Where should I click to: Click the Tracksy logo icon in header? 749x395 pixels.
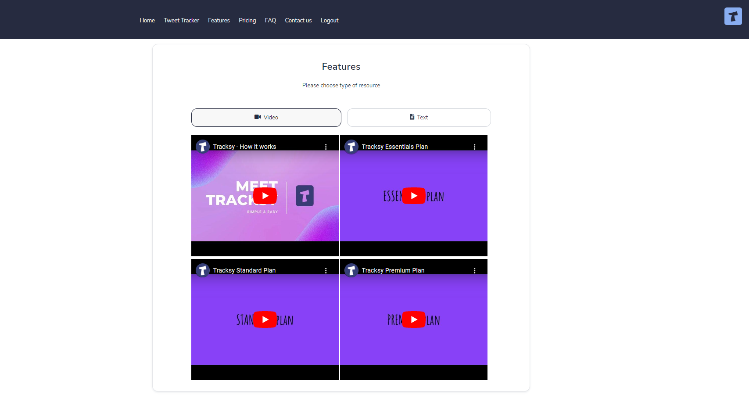(x=733, y=16)
